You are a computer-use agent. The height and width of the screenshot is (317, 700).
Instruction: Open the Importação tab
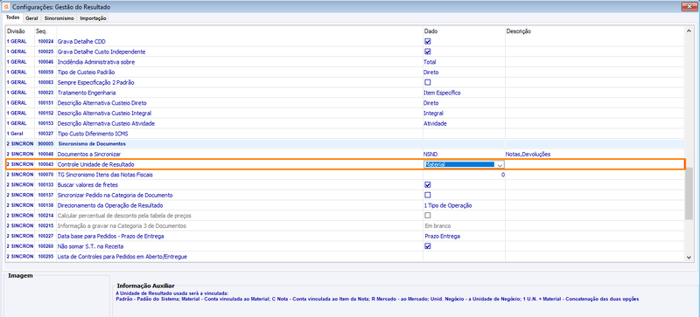click(93, 18)
